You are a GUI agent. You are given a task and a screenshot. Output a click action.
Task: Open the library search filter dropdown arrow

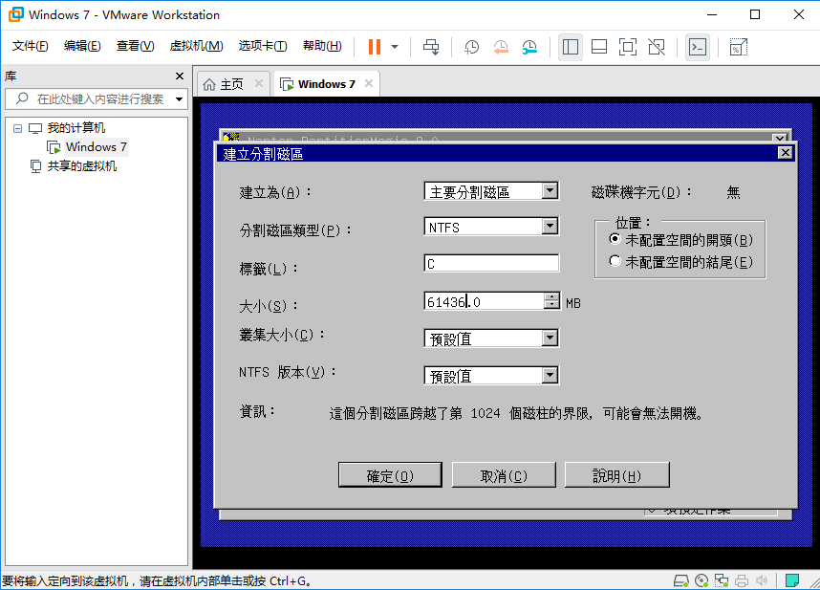pyautogui.click(x=179, y=98)
